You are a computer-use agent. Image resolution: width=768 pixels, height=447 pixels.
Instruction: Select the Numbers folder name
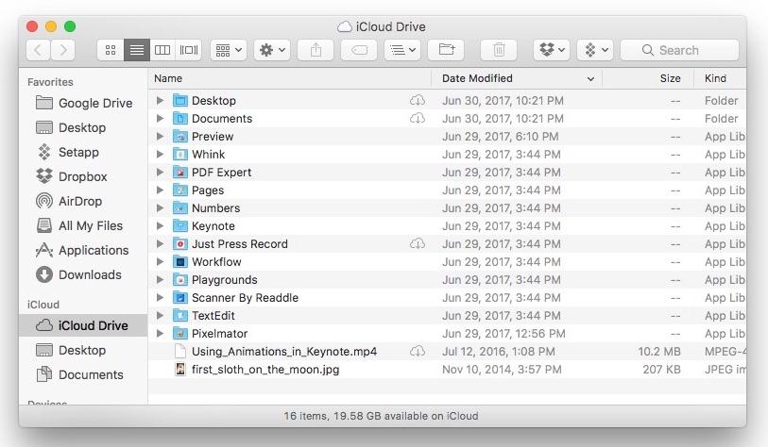pos(216,208)
